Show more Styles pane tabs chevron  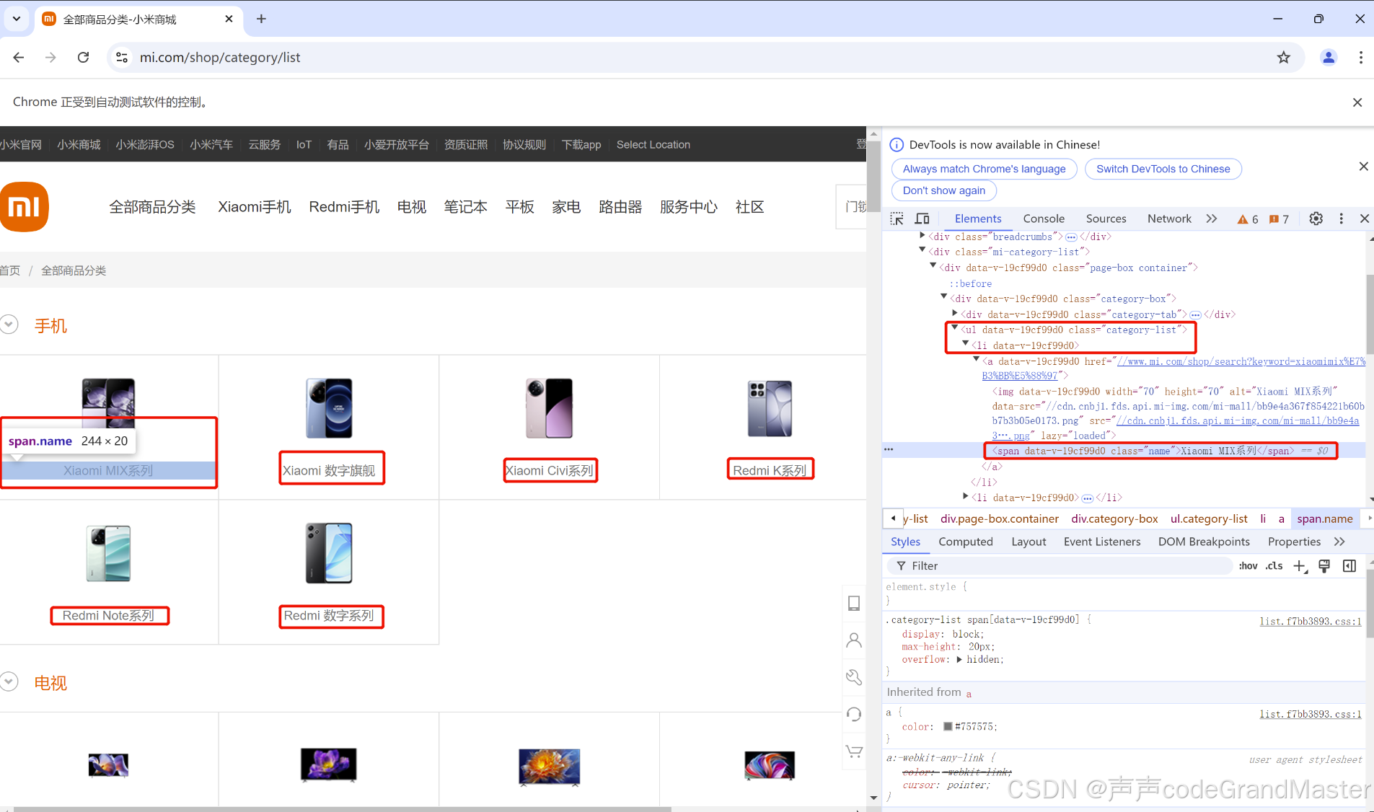(x=1339, y=542)
